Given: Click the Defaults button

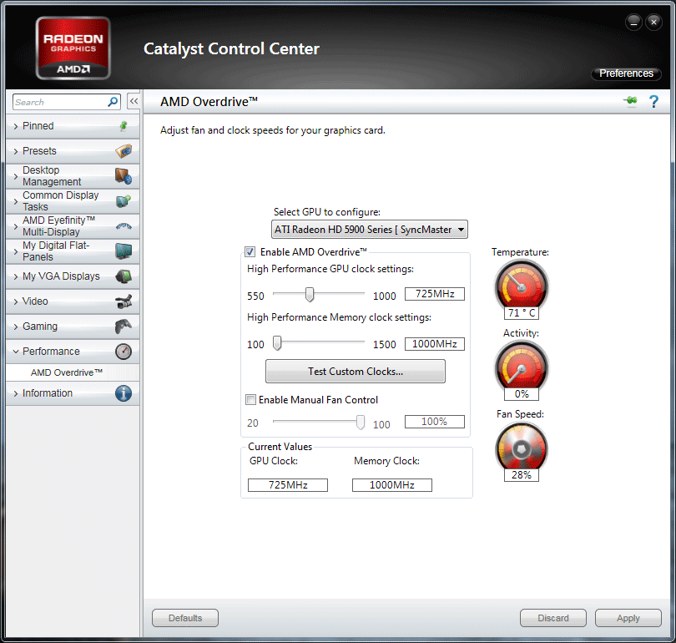Looking at the screenshot, I should point(185,618).
